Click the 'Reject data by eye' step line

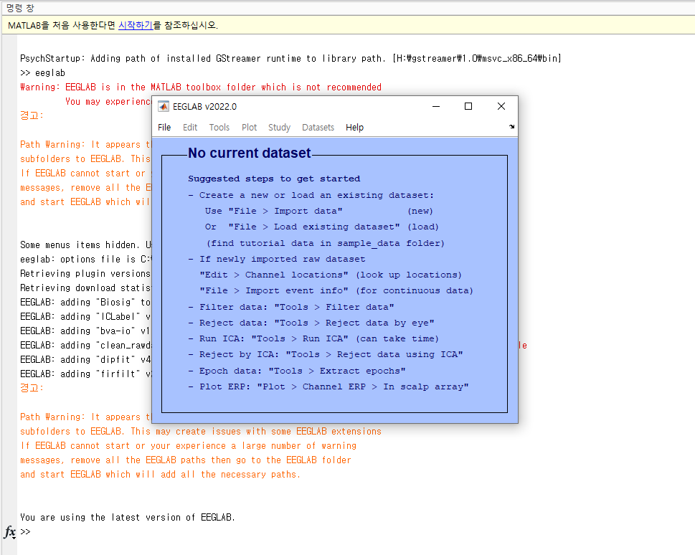(x=311, y=323)
